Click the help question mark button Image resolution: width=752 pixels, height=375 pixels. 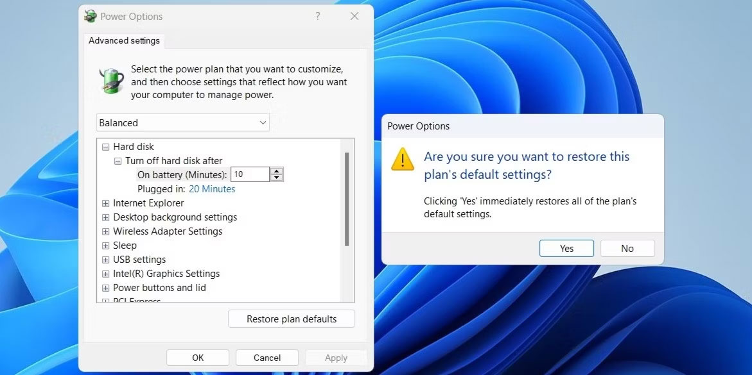pyautogui.click(x=317, y=16)
